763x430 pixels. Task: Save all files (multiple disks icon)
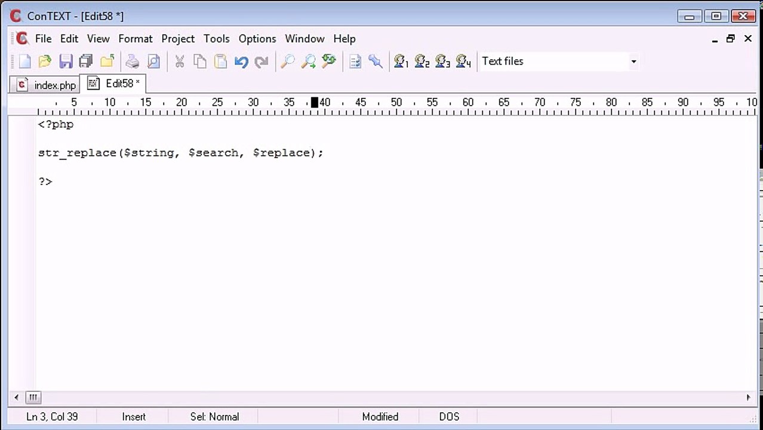[x=86, y=61]
